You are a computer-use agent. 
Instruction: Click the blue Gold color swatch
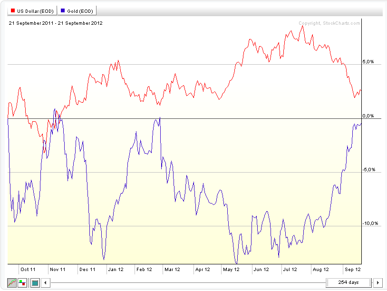[63, 10]
